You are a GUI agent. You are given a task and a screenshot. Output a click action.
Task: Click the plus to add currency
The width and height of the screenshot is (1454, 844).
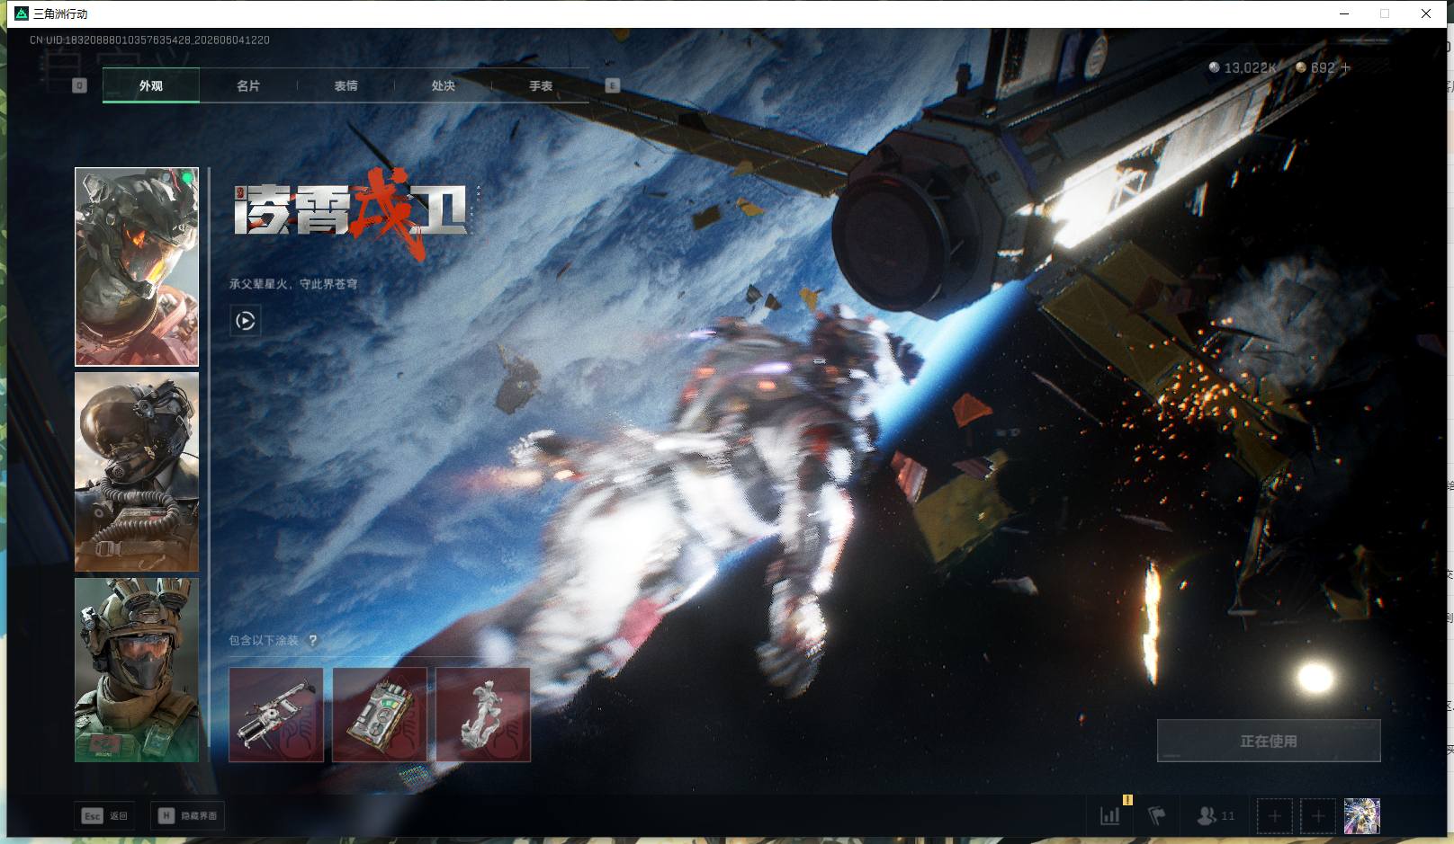(1346, 67)
